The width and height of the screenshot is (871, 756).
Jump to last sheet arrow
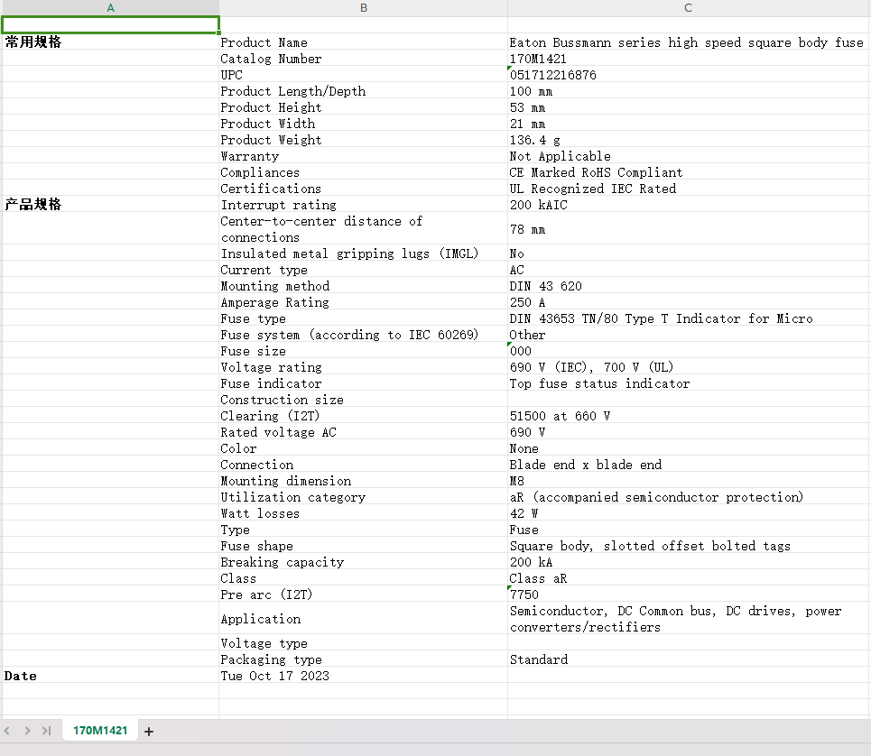coord(47,731)
